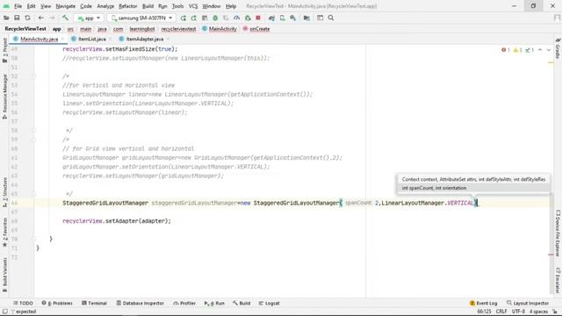Go to previous highlighted error up arrow

tap(540, 50)
